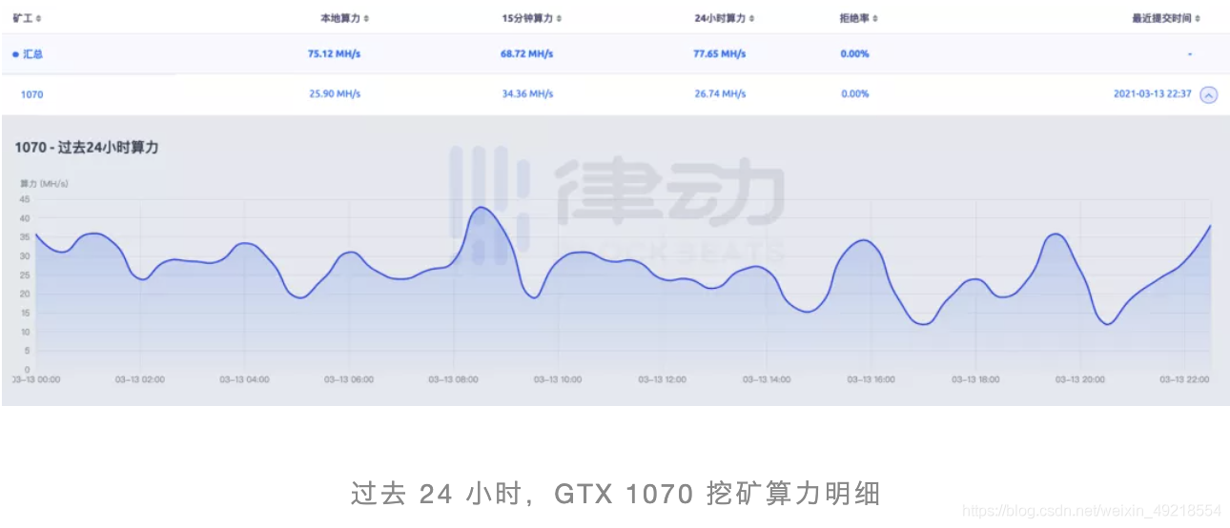Sort by 最近提交时间 column header
This screenshot has width=1230, height=528.
point(1166,18)
